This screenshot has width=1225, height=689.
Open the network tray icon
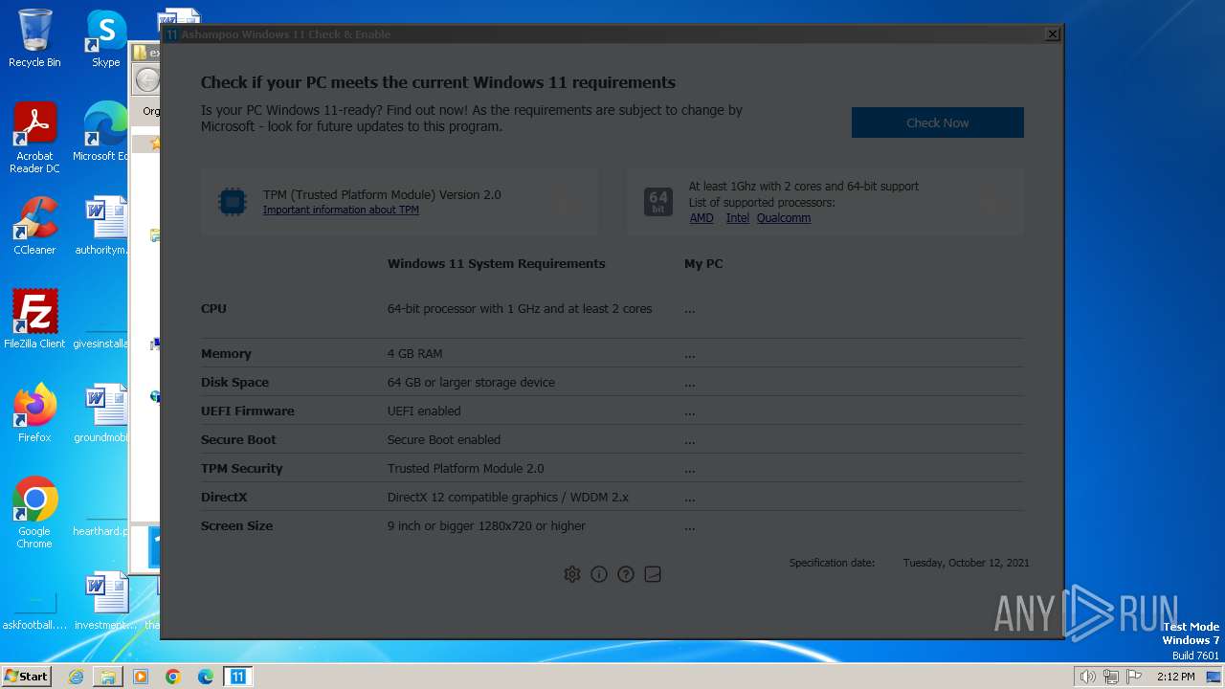[1111, 677]
